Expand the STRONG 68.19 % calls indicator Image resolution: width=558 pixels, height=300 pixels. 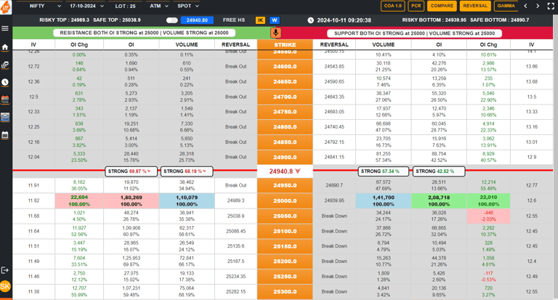point(187,171)
